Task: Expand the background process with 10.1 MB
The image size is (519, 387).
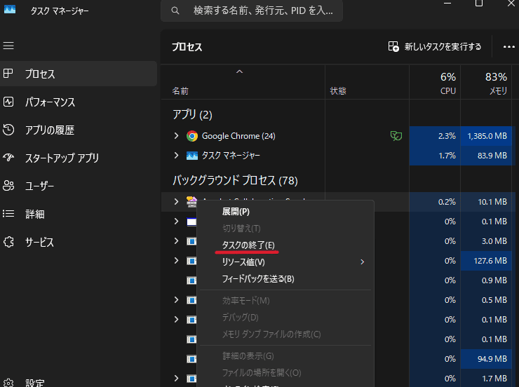Action: pos(177,201)
